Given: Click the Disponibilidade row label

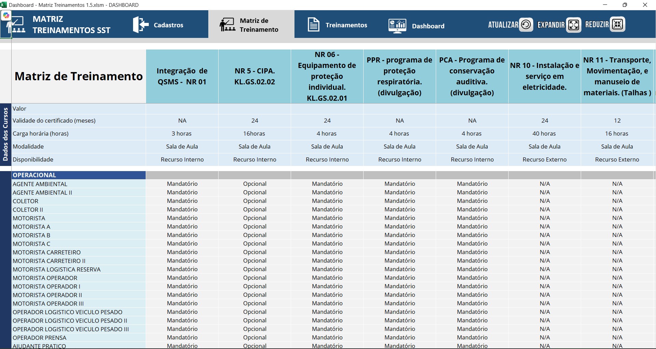Looking at the screenshot, I should click(33, 159).
